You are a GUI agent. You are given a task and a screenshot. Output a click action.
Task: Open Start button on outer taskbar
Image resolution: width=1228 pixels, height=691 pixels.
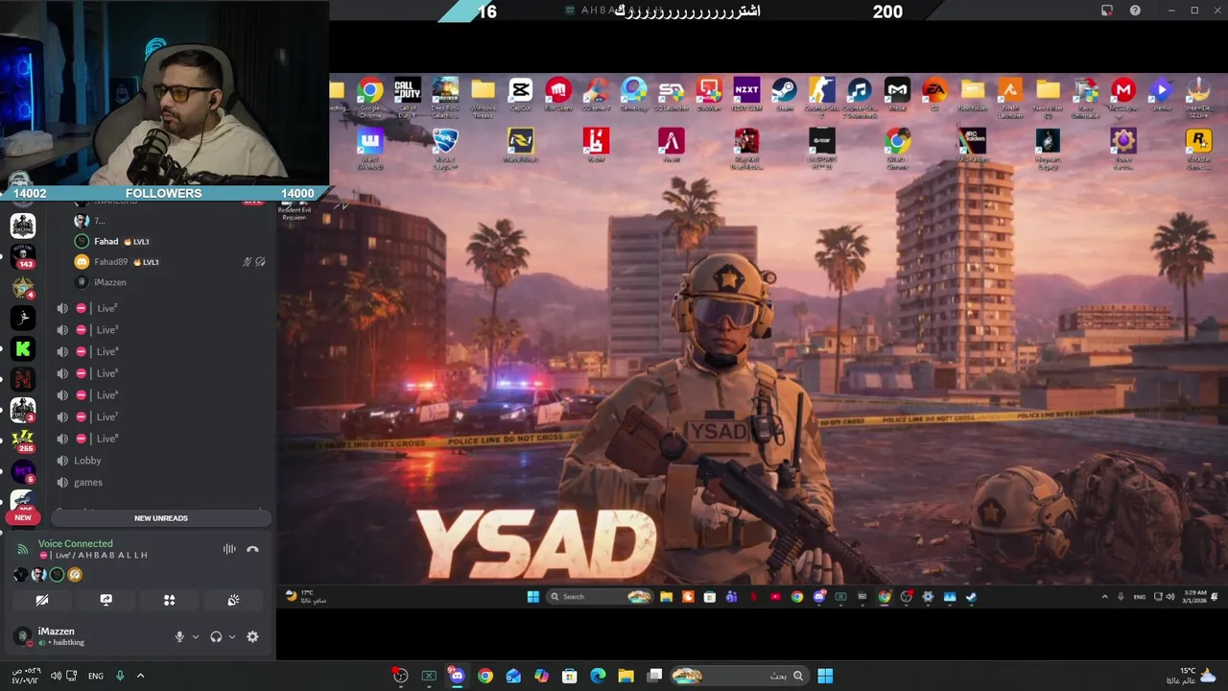point(825,676)
